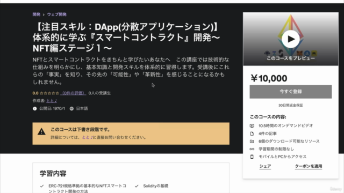
Task: Click the articles document icon
Action: point(252,133)
